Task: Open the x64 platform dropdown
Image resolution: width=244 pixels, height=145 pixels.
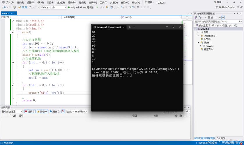Action: coord(59,7)
